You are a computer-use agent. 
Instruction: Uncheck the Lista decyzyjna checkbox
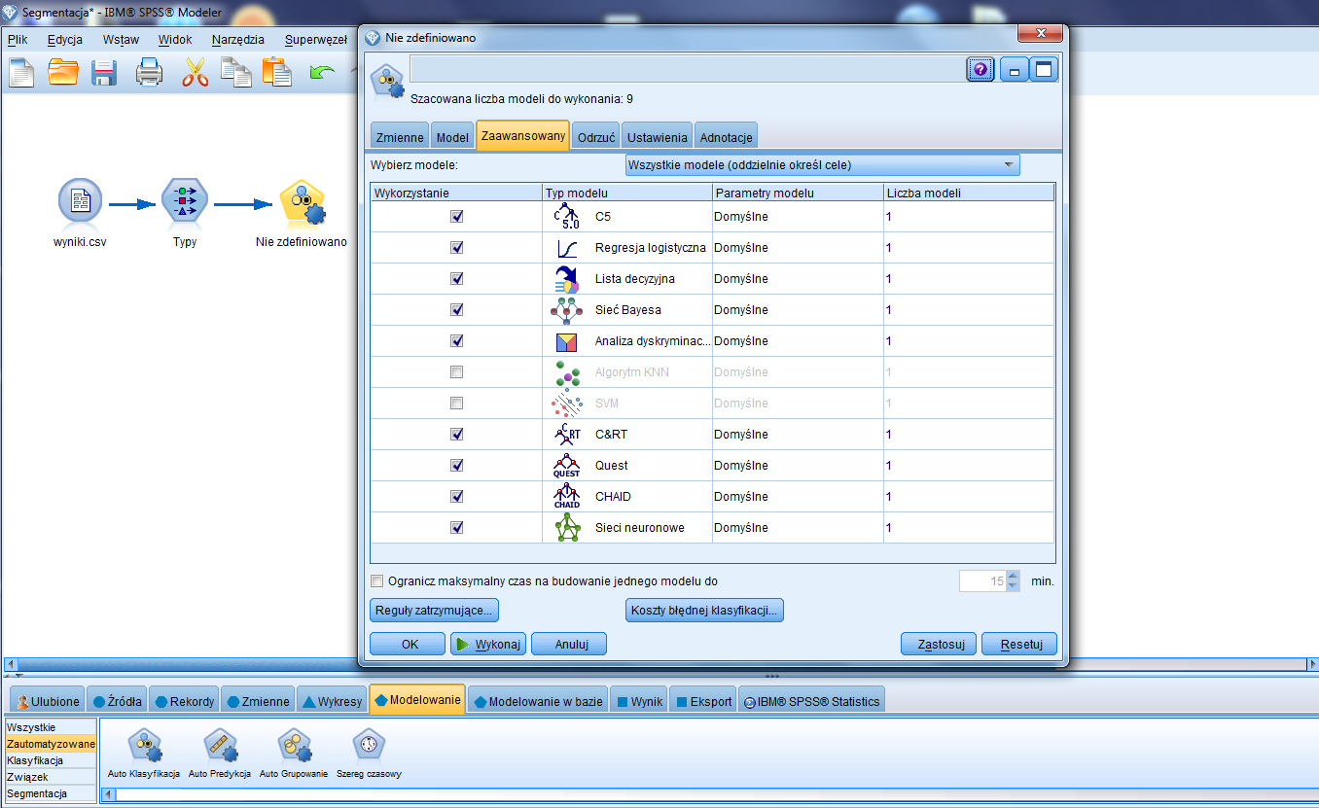pyautogui.click(x=456, y=279)
